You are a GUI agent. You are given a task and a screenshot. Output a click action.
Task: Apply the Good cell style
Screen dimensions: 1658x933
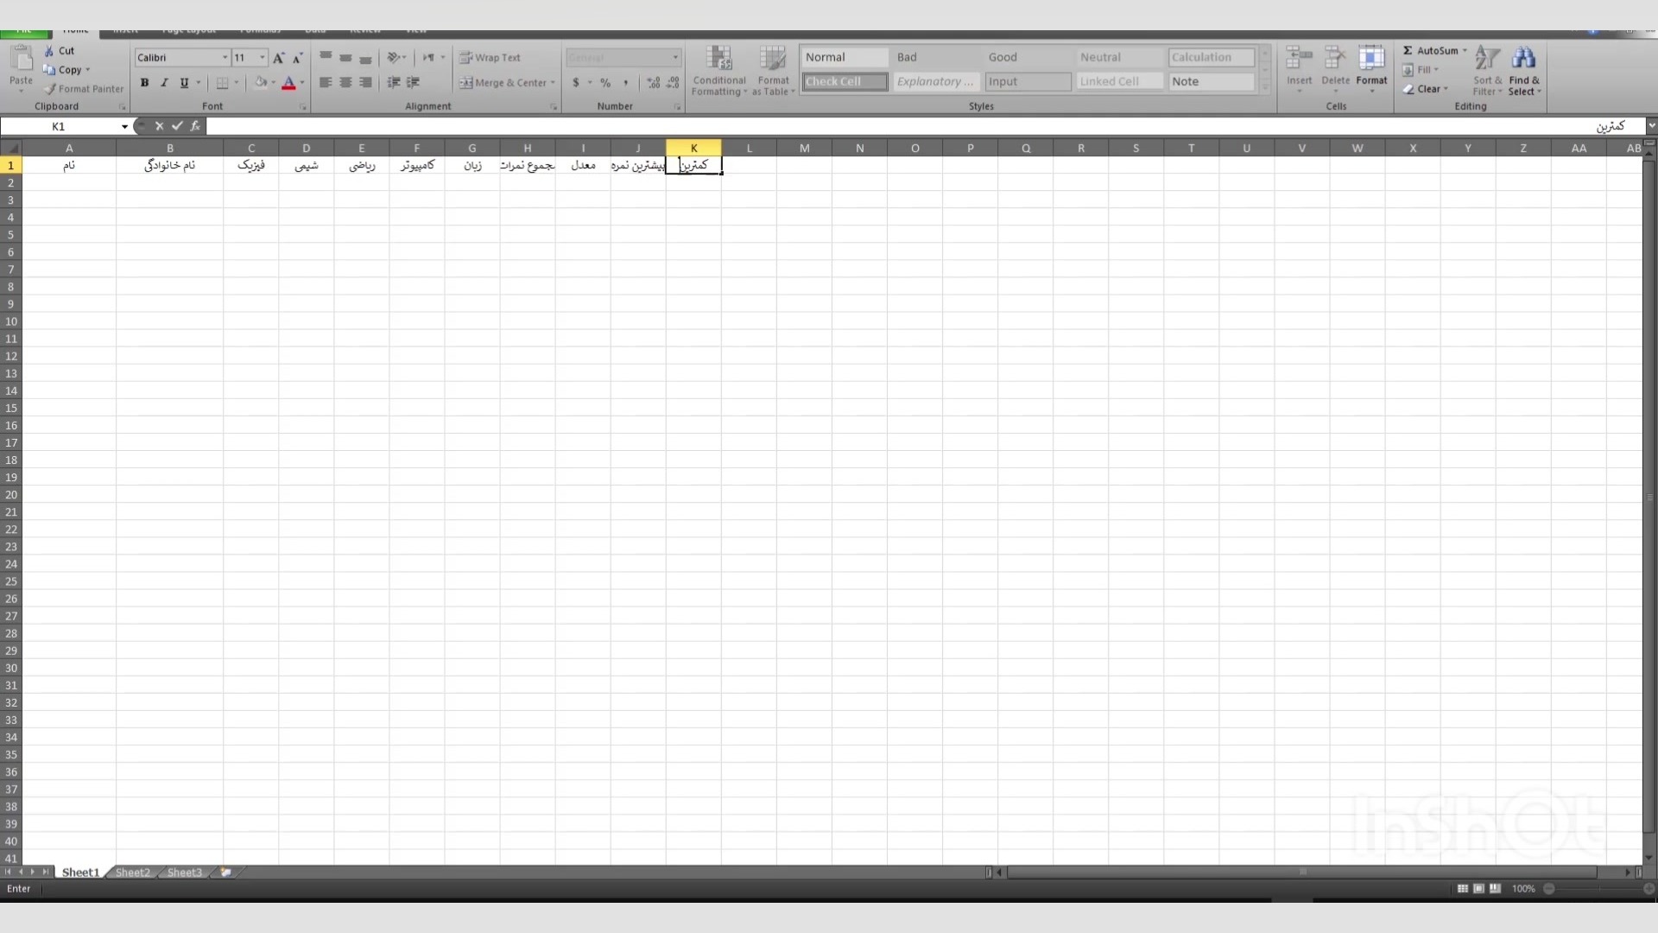click(x=1028, y=57)
